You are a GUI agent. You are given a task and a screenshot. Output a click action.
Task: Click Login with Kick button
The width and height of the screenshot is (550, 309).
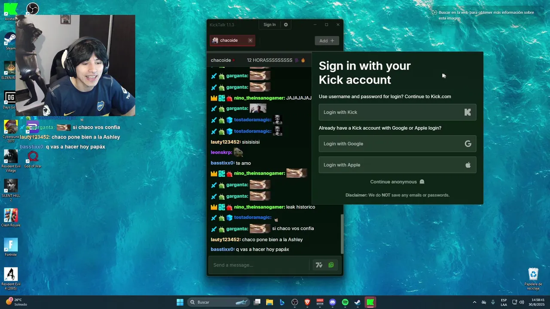tap(397, 112)
